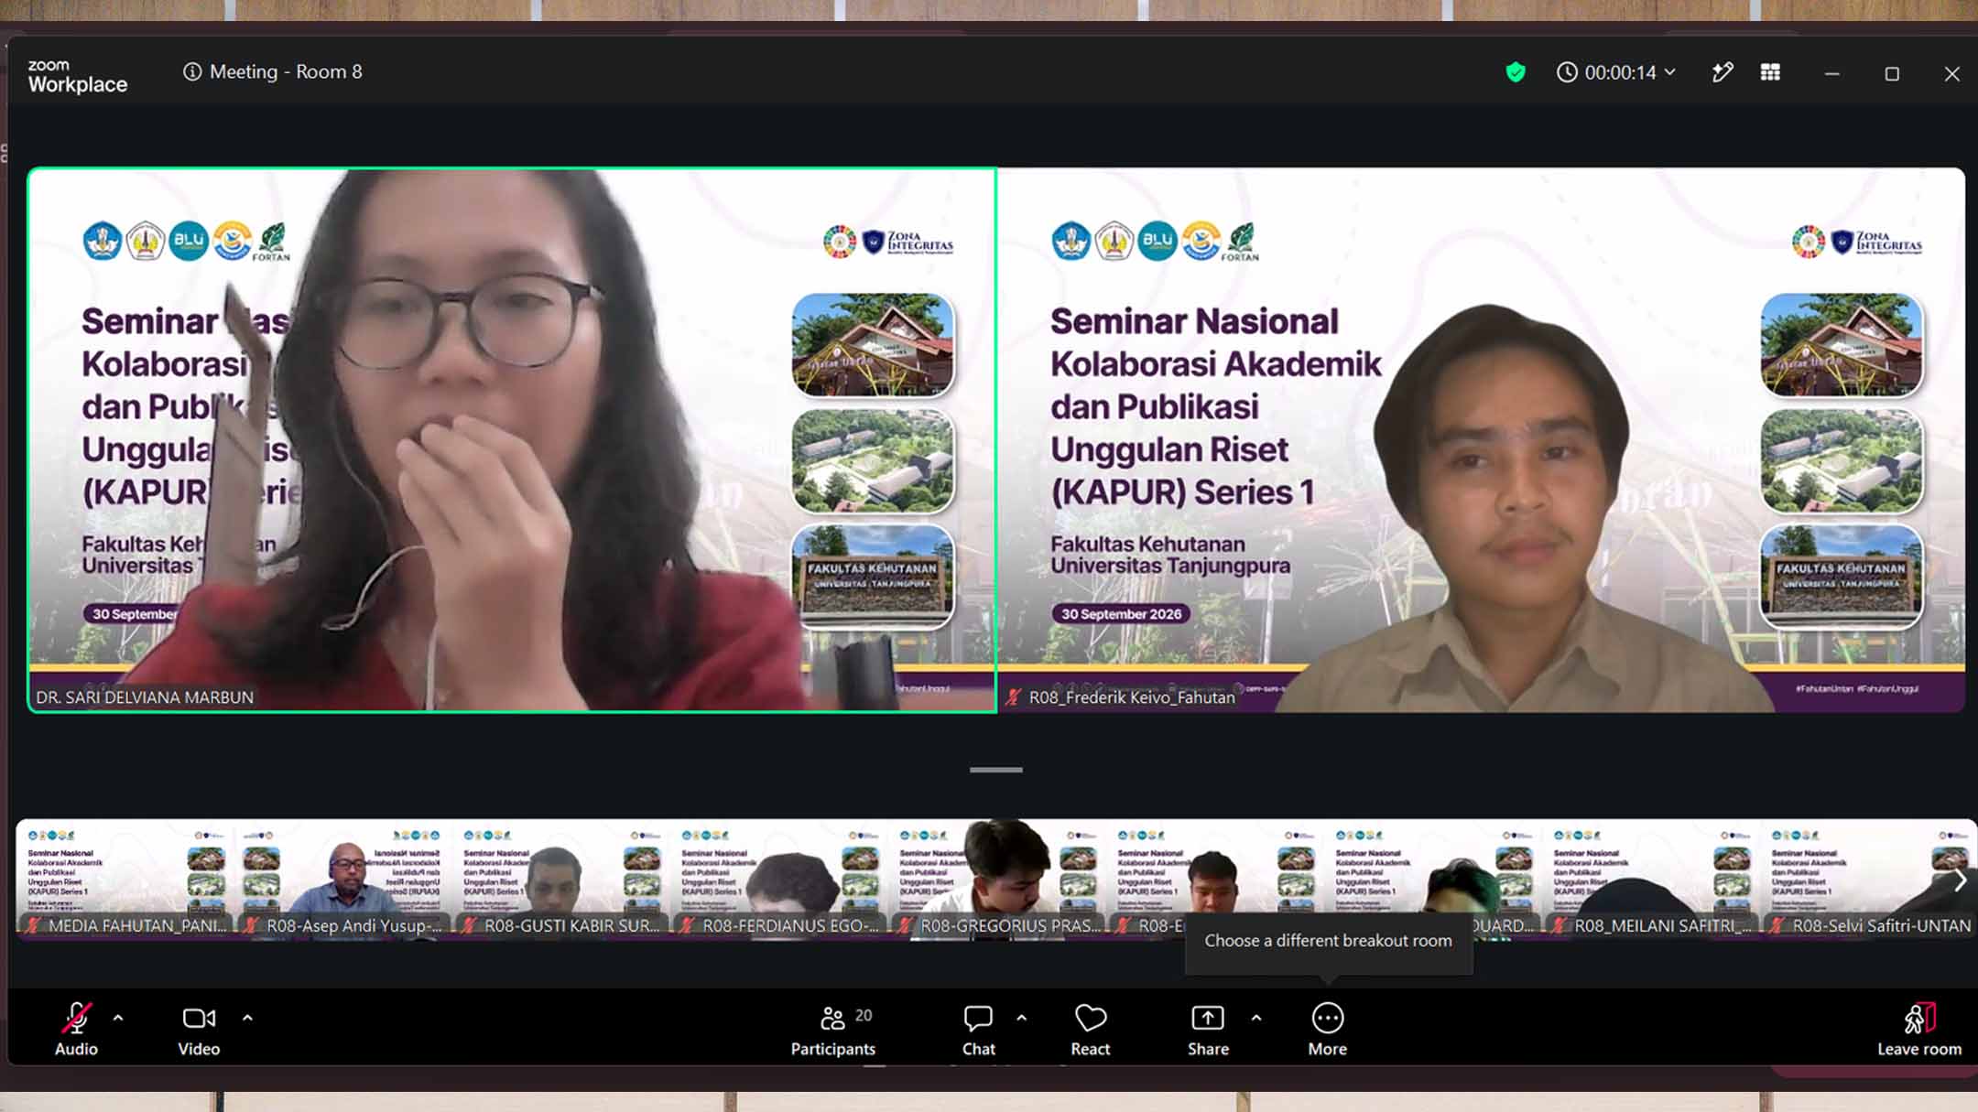
Task: Change layout using the grid view icon
Action: 1770,72
